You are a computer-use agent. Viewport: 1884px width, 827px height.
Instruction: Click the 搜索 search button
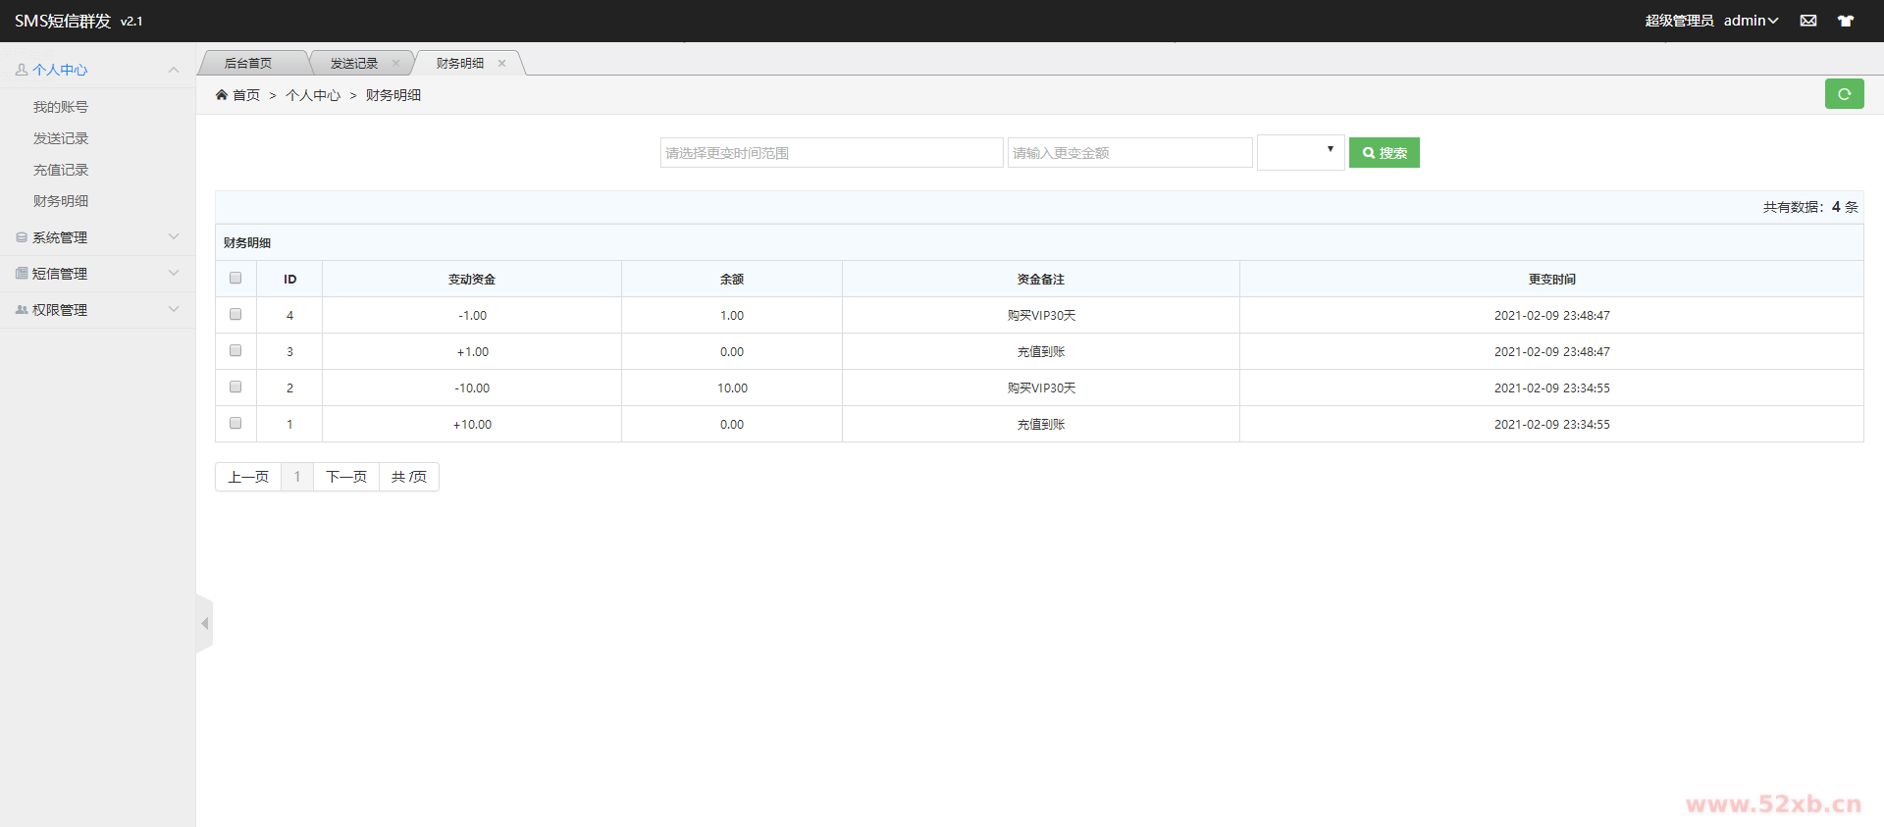coord(1384,153)
